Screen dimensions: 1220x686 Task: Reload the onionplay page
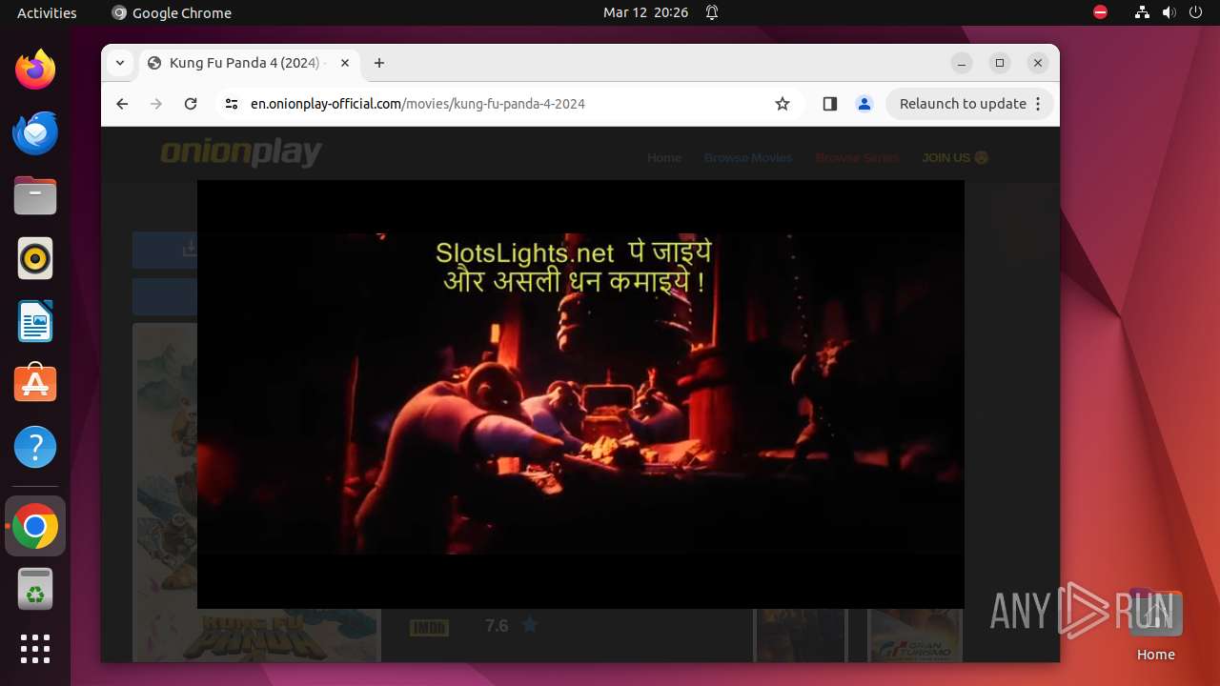[191, 104]
